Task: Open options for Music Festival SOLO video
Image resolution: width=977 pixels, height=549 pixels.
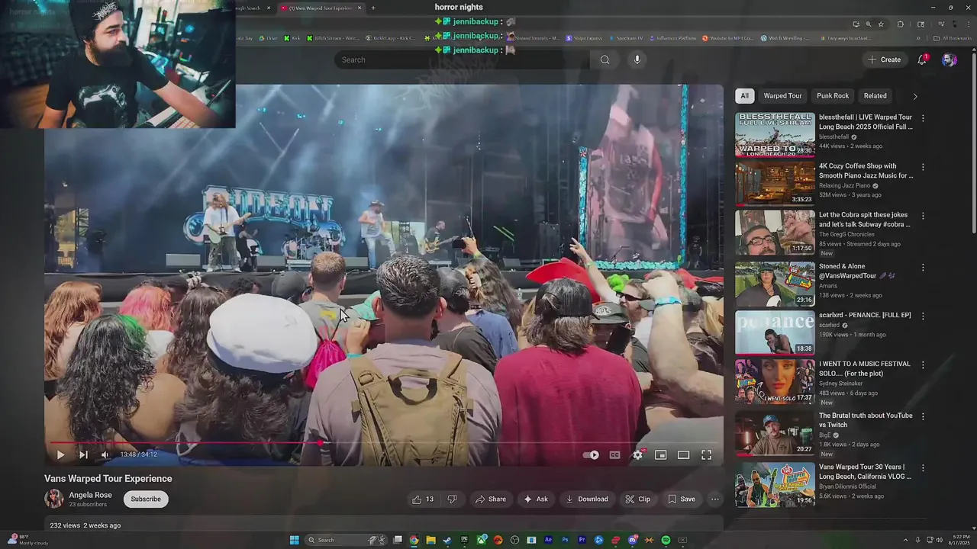Action: coord(923,365)
